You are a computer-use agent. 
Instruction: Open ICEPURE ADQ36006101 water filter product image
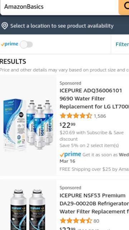click(x=28, y=125)
